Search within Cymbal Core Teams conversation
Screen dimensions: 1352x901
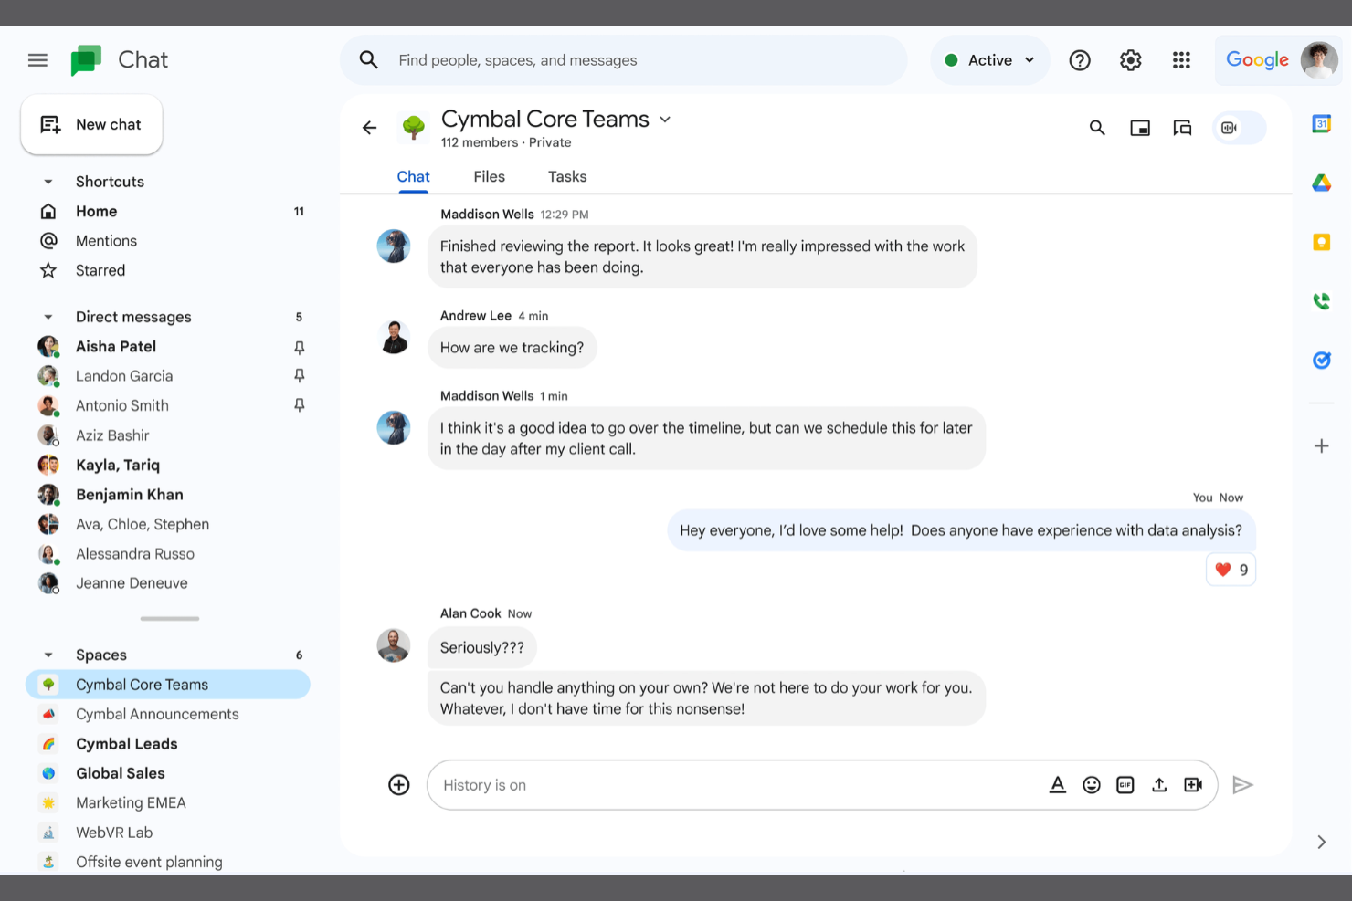point(1096,128)
